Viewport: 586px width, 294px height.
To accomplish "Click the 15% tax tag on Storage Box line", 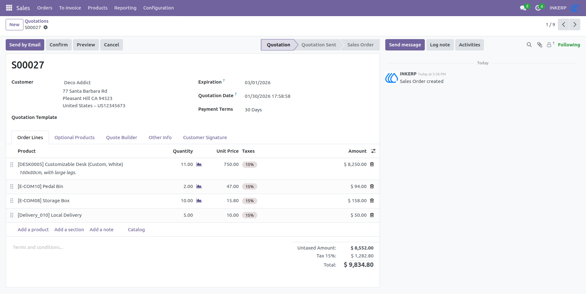I will (x=250, y=201).
